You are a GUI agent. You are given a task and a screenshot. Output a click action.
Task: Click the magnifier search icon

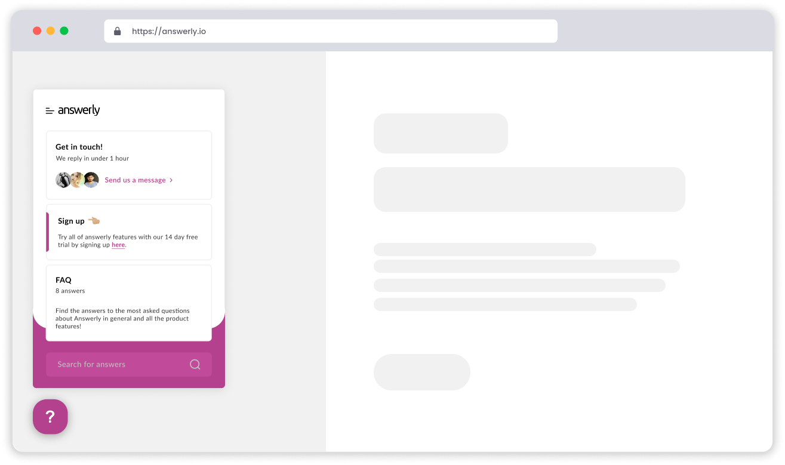(x=195, y=364)
